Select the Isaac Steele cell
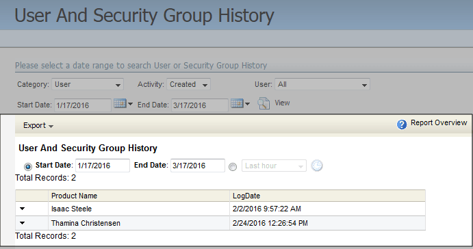The height and width of the screenshot is (249, 473). [x=139, y=209]
